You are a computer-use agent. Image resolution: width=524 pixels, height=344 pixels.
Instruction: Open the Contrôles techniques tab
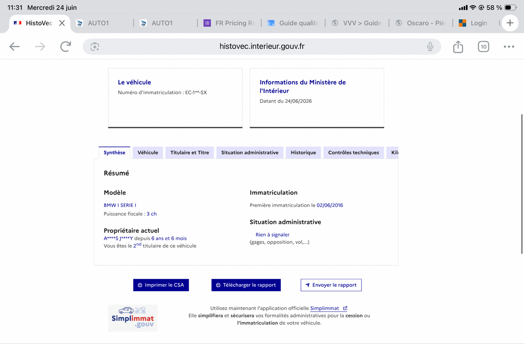tap(354, 152)
